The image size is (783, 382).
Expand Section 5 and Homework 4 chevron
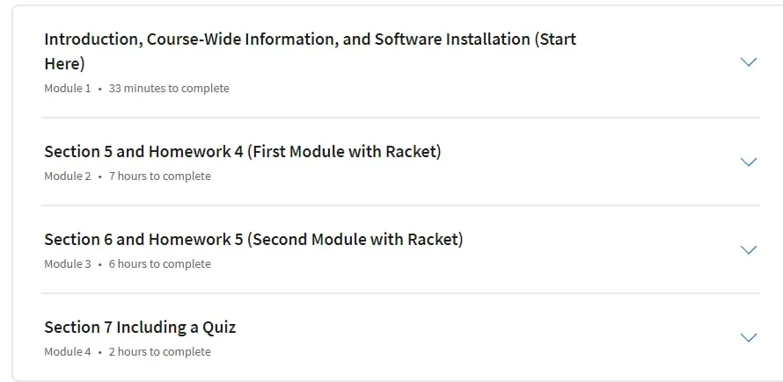(749, 162)
